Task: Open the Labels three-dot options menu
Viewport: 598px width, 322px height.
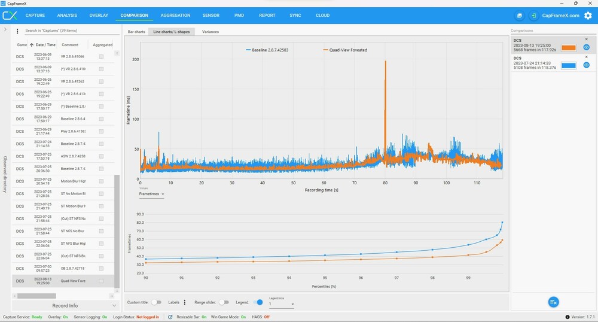Action: (185, 302)
